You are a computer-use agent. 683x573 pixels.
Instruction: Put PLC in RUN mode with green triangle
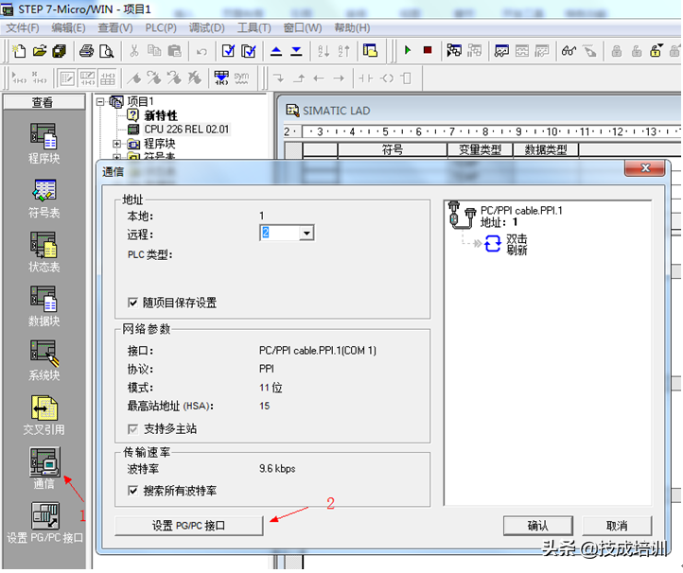(x=408, y=50)
